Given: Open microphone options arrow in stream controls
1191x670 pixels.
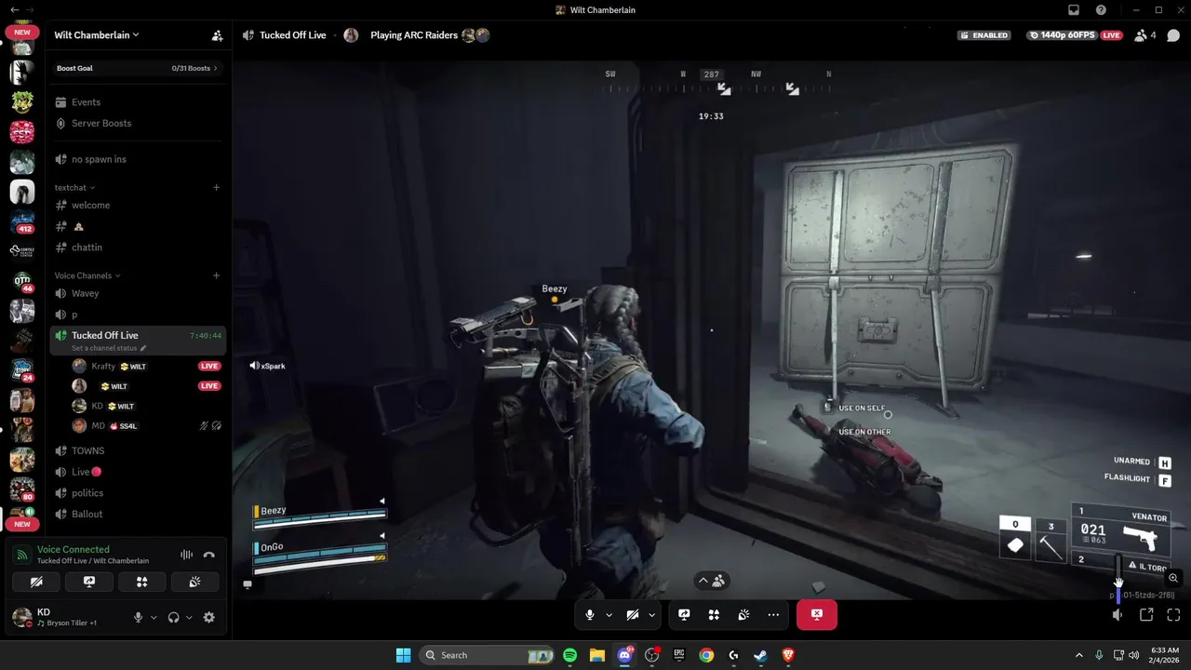Looking at the screenshot, I should point(609,615).
